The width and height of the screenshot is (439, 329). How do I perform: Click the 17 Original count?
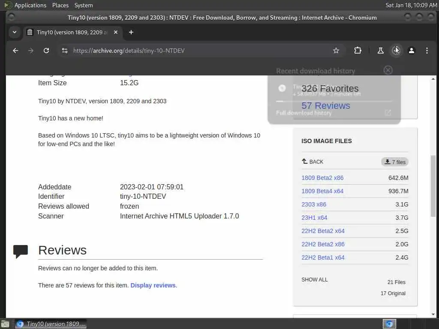(x=393, y=293)
